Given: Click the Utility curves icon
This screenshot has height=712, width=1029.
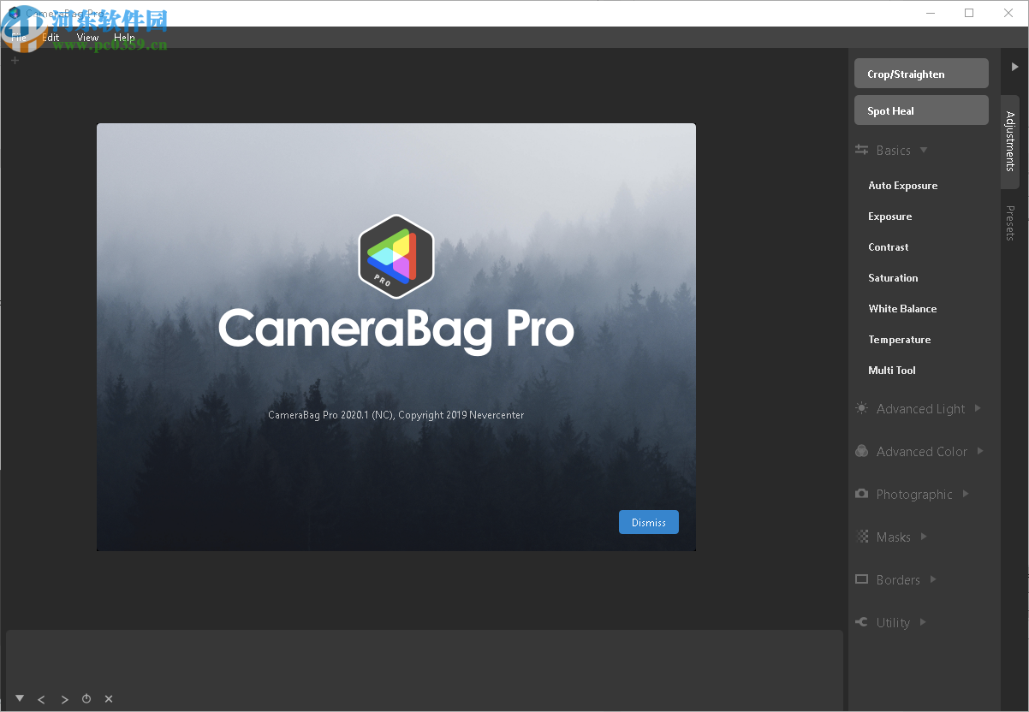Looking at the screenshot, I should click(860, 622).
